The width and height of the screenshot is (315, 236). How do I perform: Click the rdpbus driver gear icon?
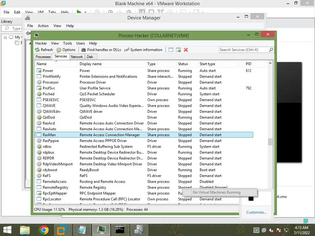coord(39,152)
